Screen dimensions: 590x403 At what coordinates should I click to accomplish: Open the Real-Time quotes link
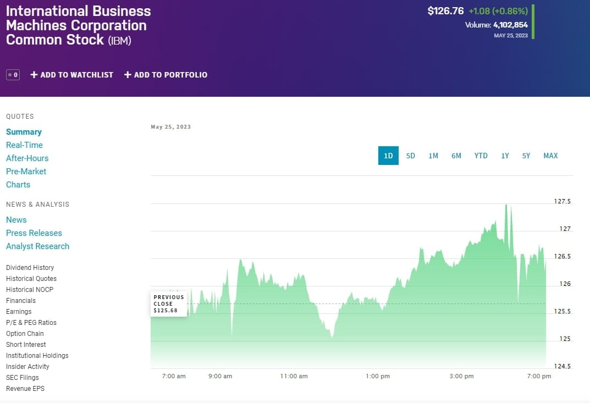coord(24,145)
